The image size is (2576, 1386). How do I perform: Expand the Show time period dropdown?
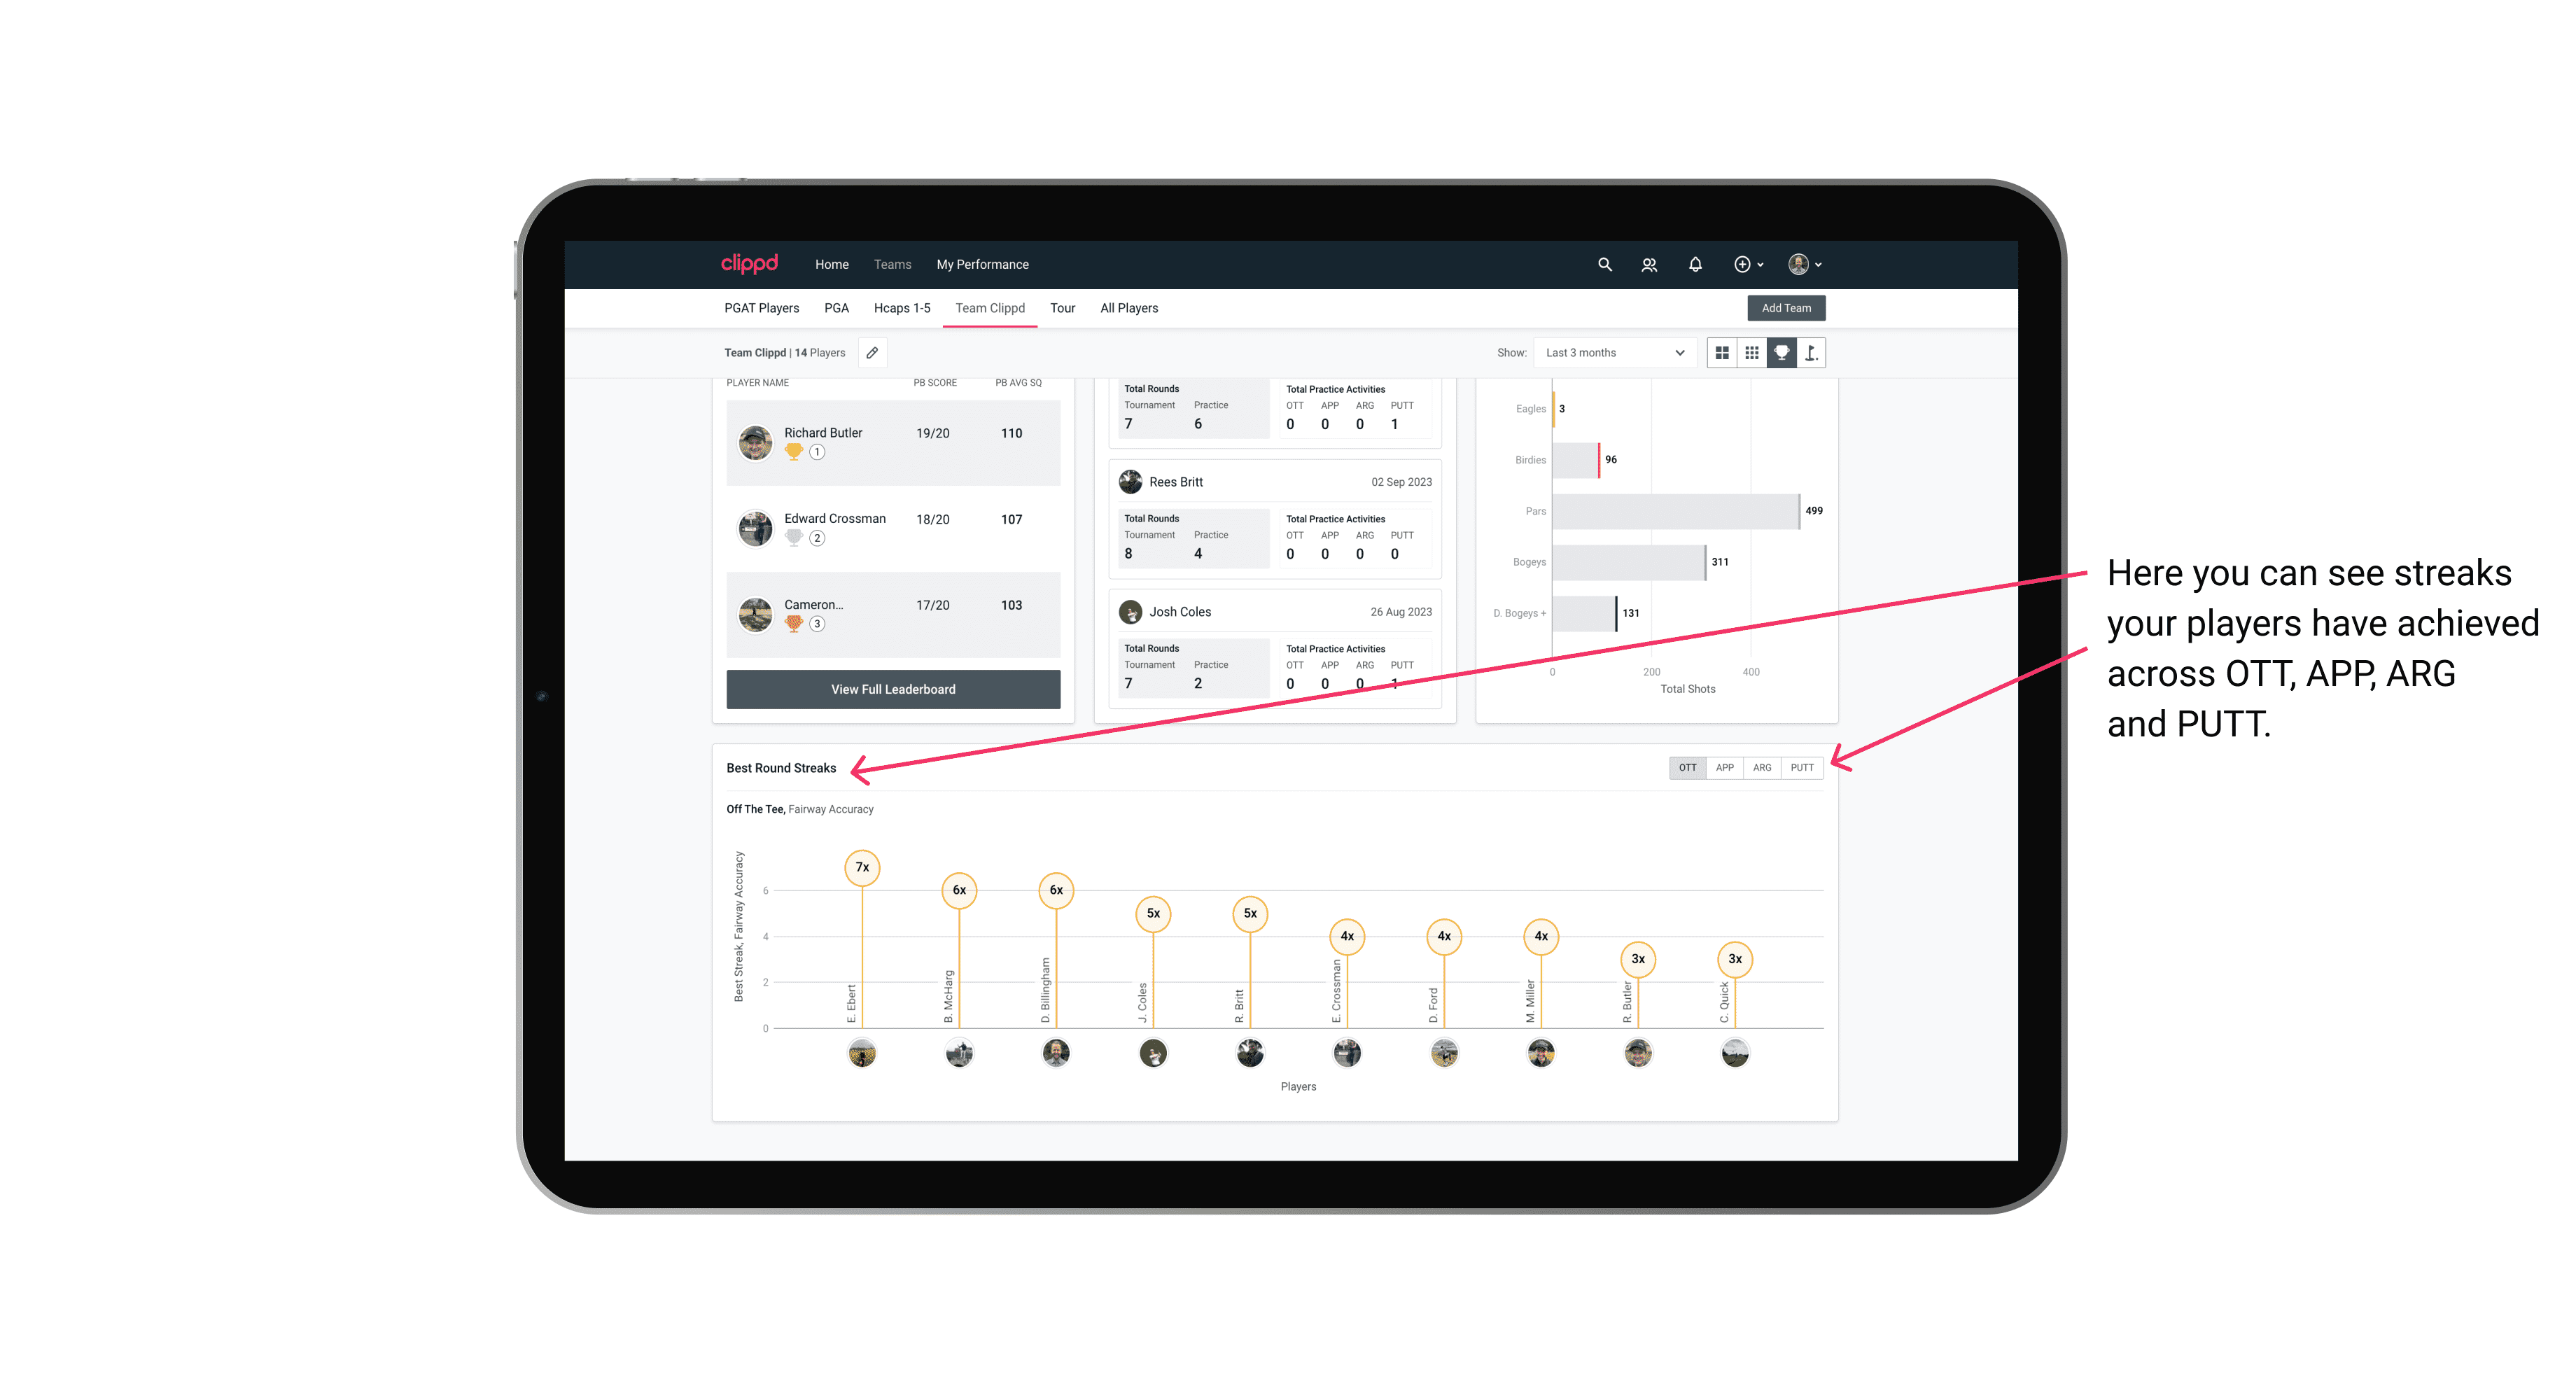coord(1612,353)
